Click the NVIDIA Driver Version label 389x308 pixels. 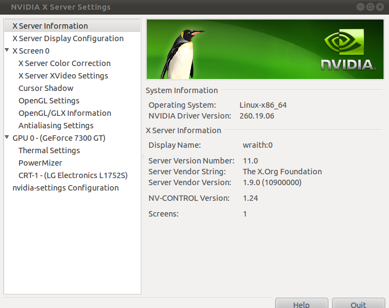point(190,116)
